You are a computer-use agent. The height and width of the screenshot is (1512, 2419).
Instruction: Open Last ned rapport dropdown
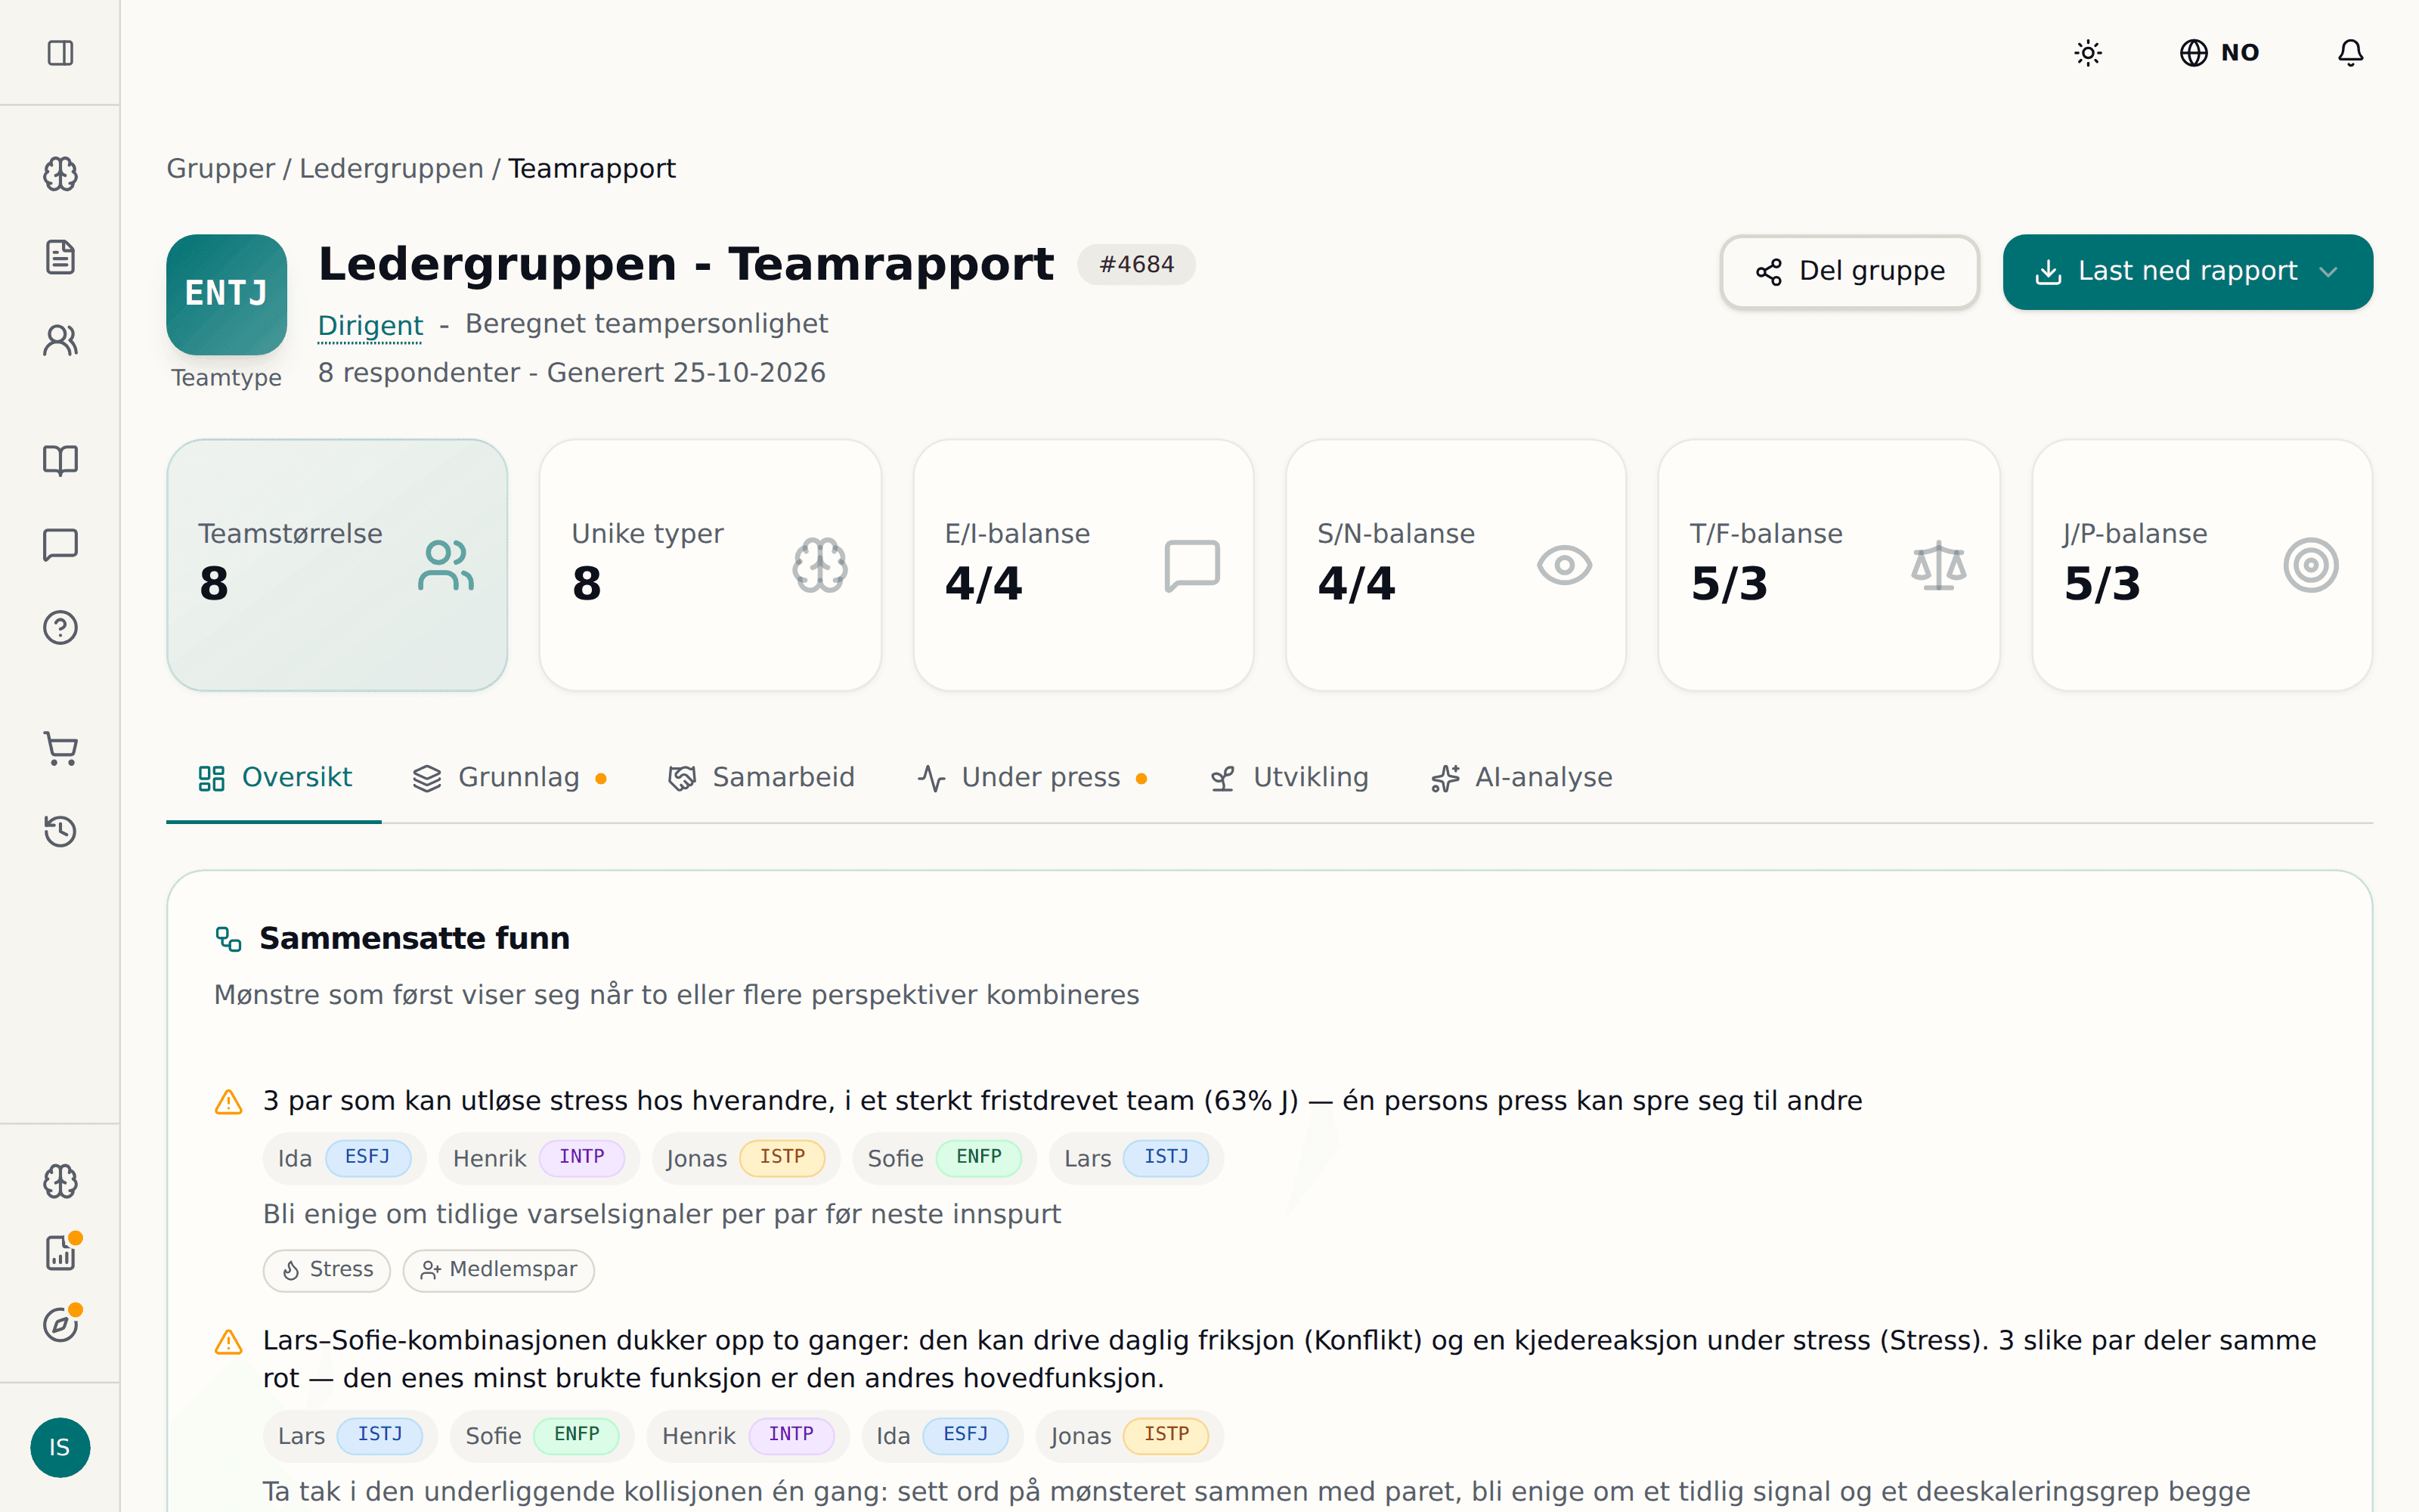(x=2187, y=271)
